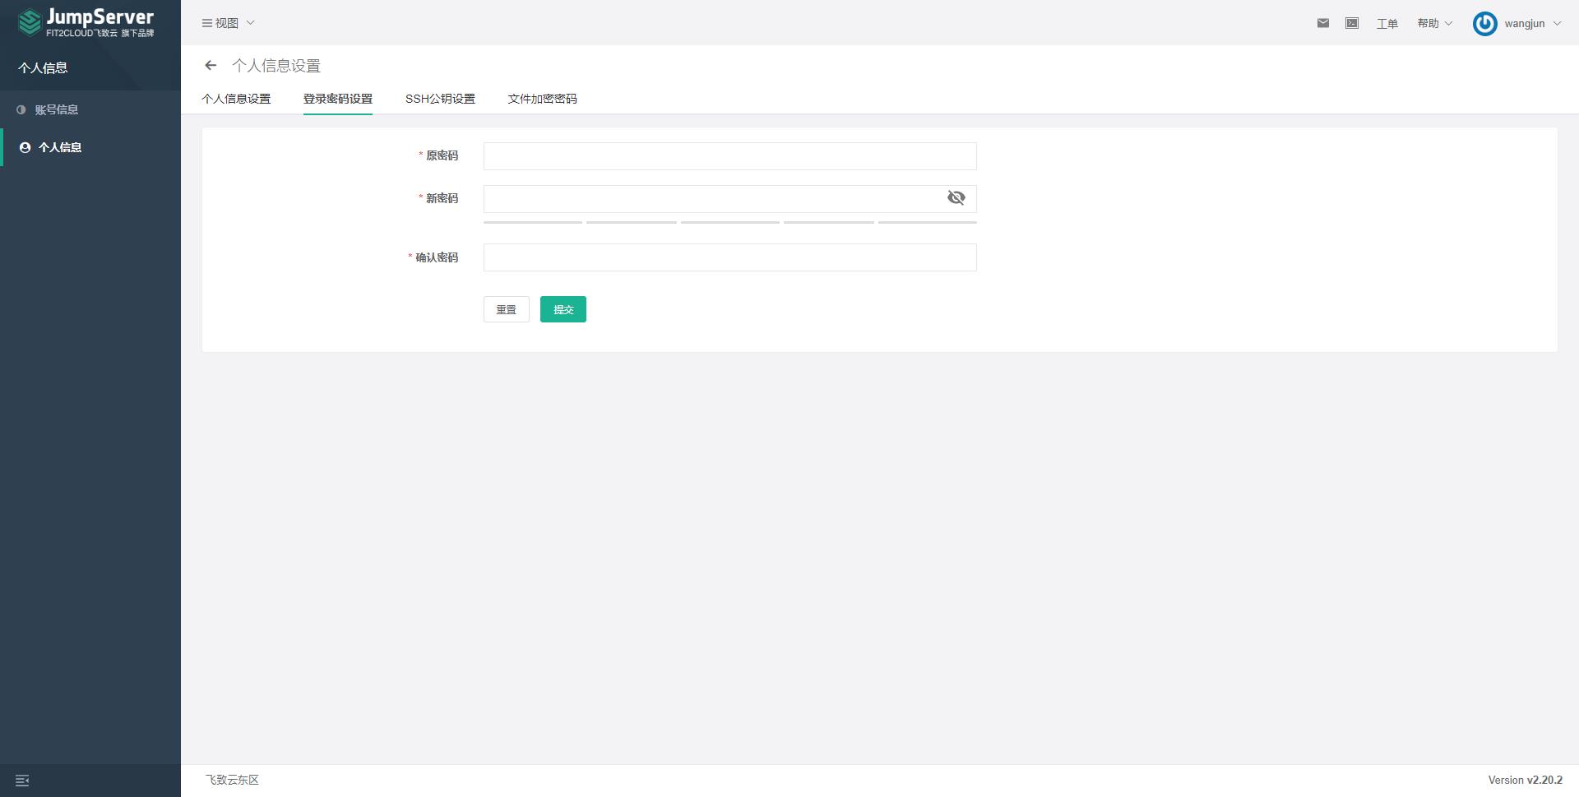The height and width of the screenshot is (797, 1579).
Task: Open the 工单 tickets link
Action: click(1387, 23)
